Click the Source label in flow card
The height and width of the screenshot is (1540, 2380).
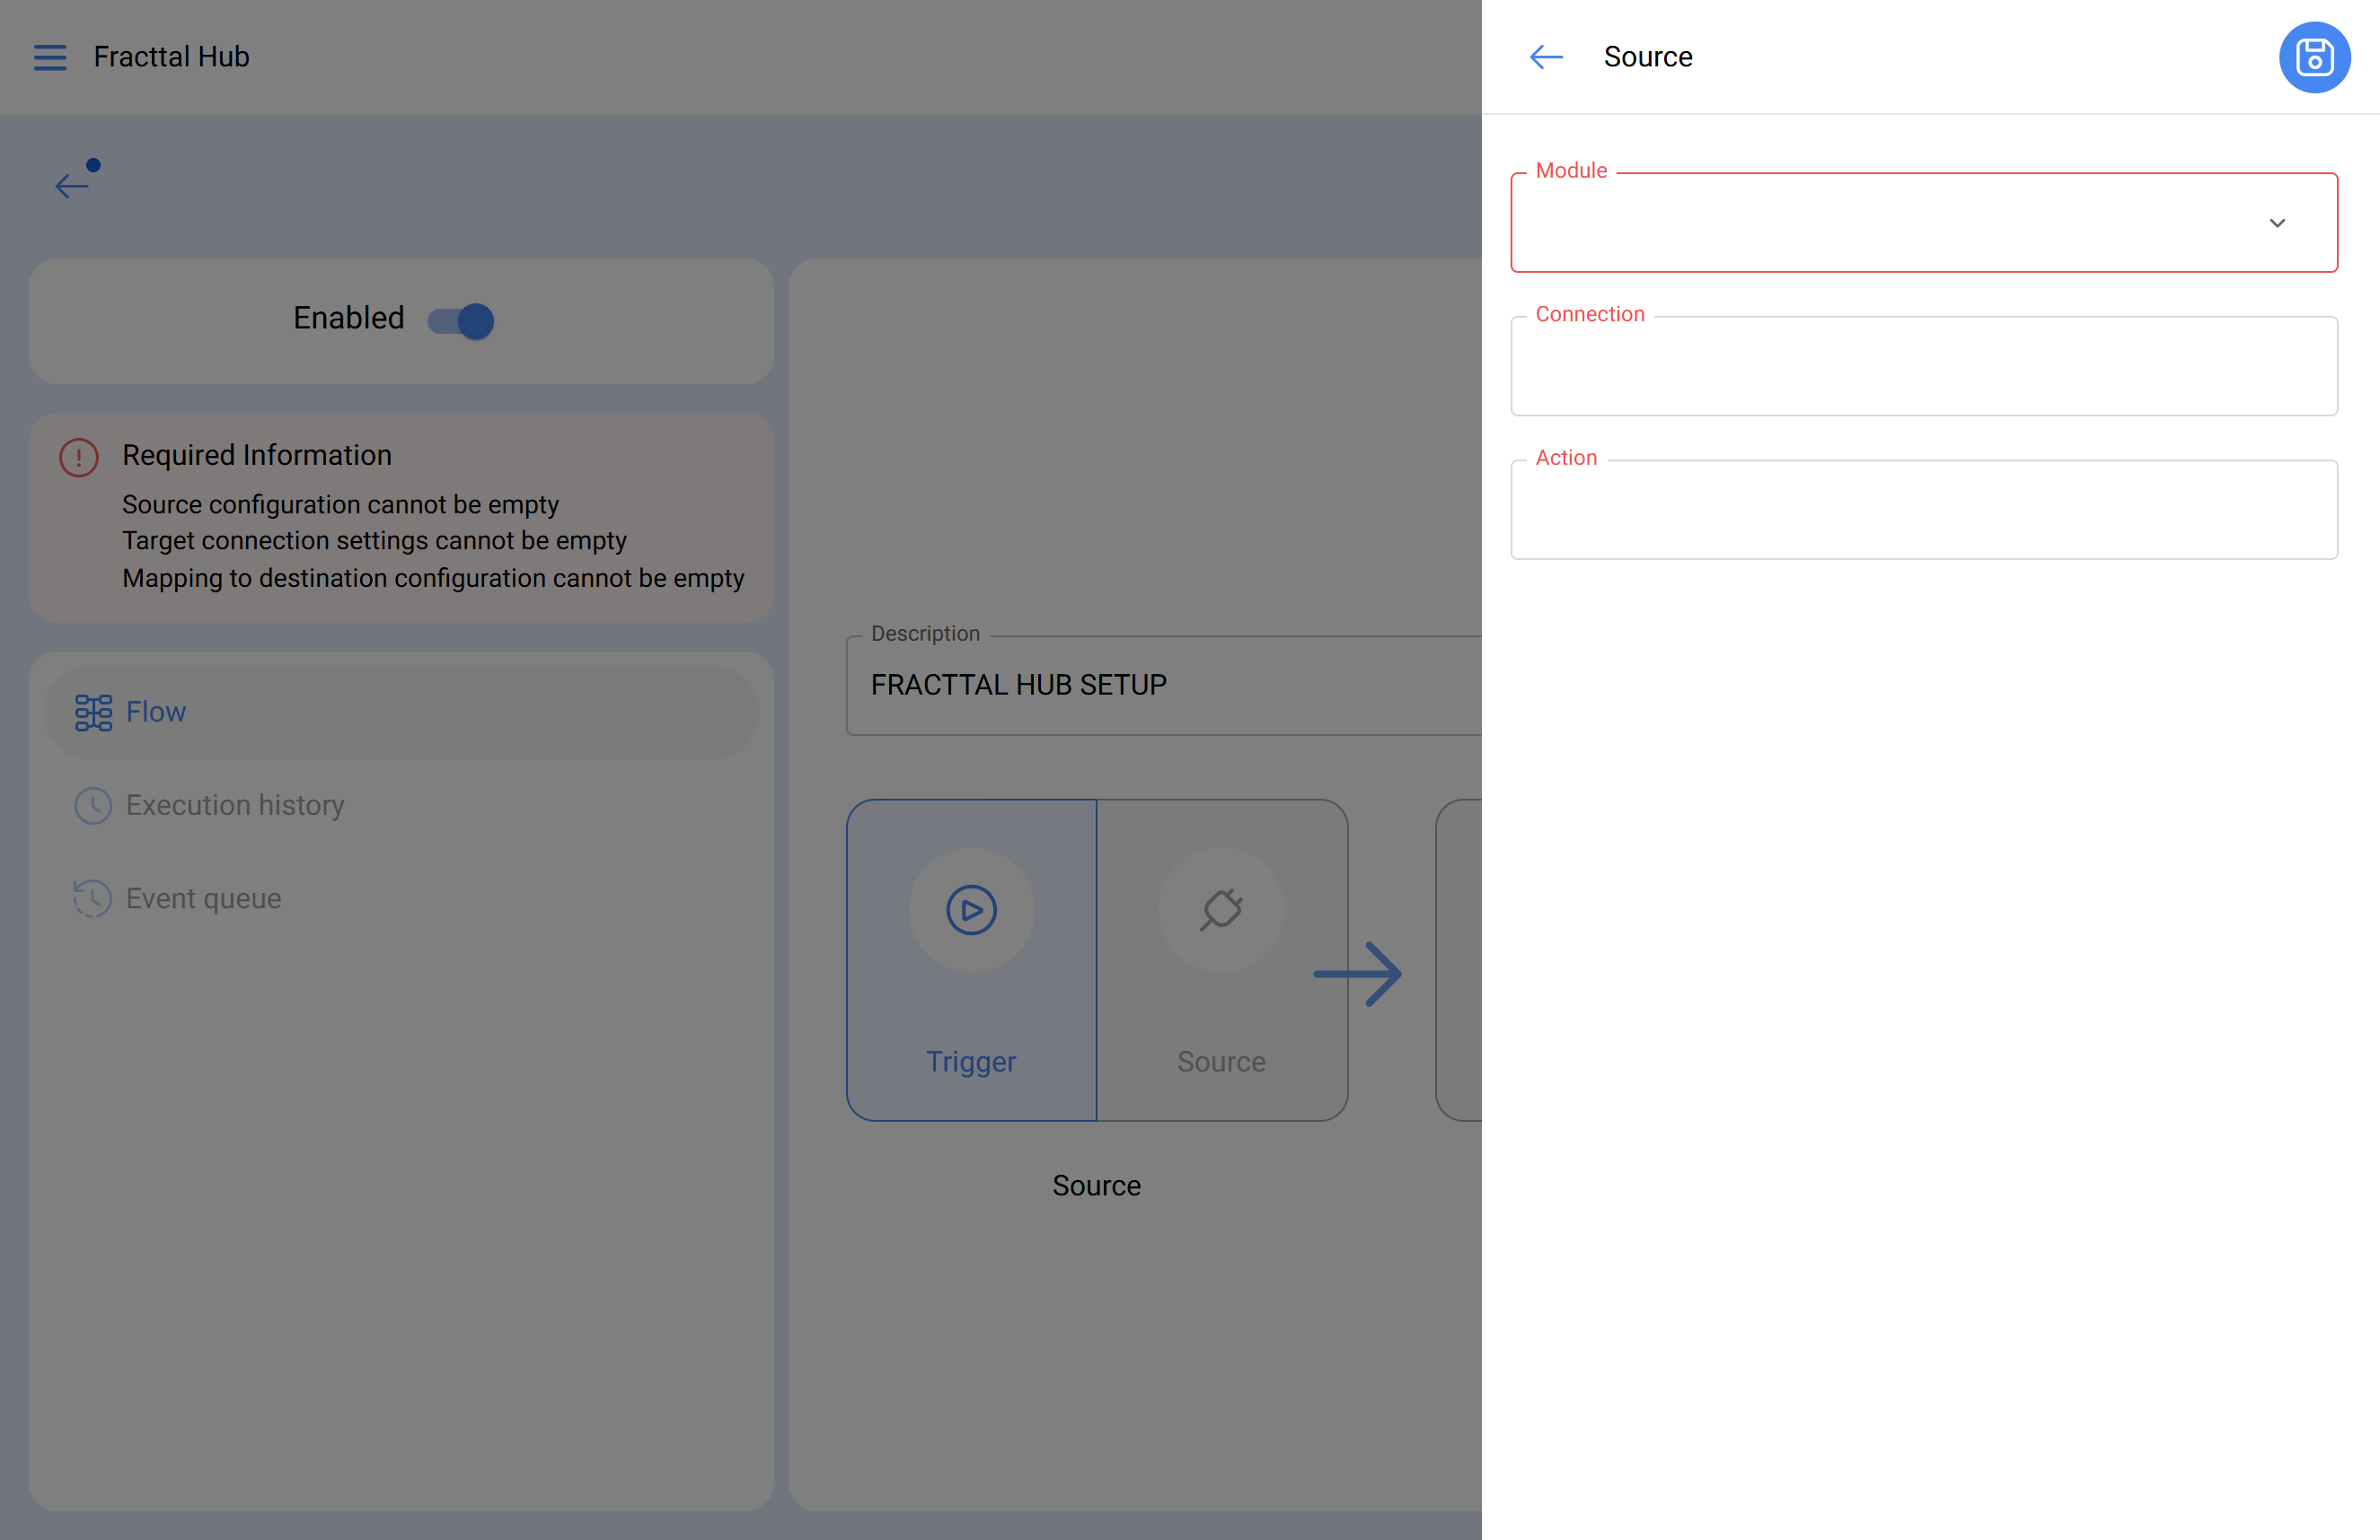coord(1221,1062)
